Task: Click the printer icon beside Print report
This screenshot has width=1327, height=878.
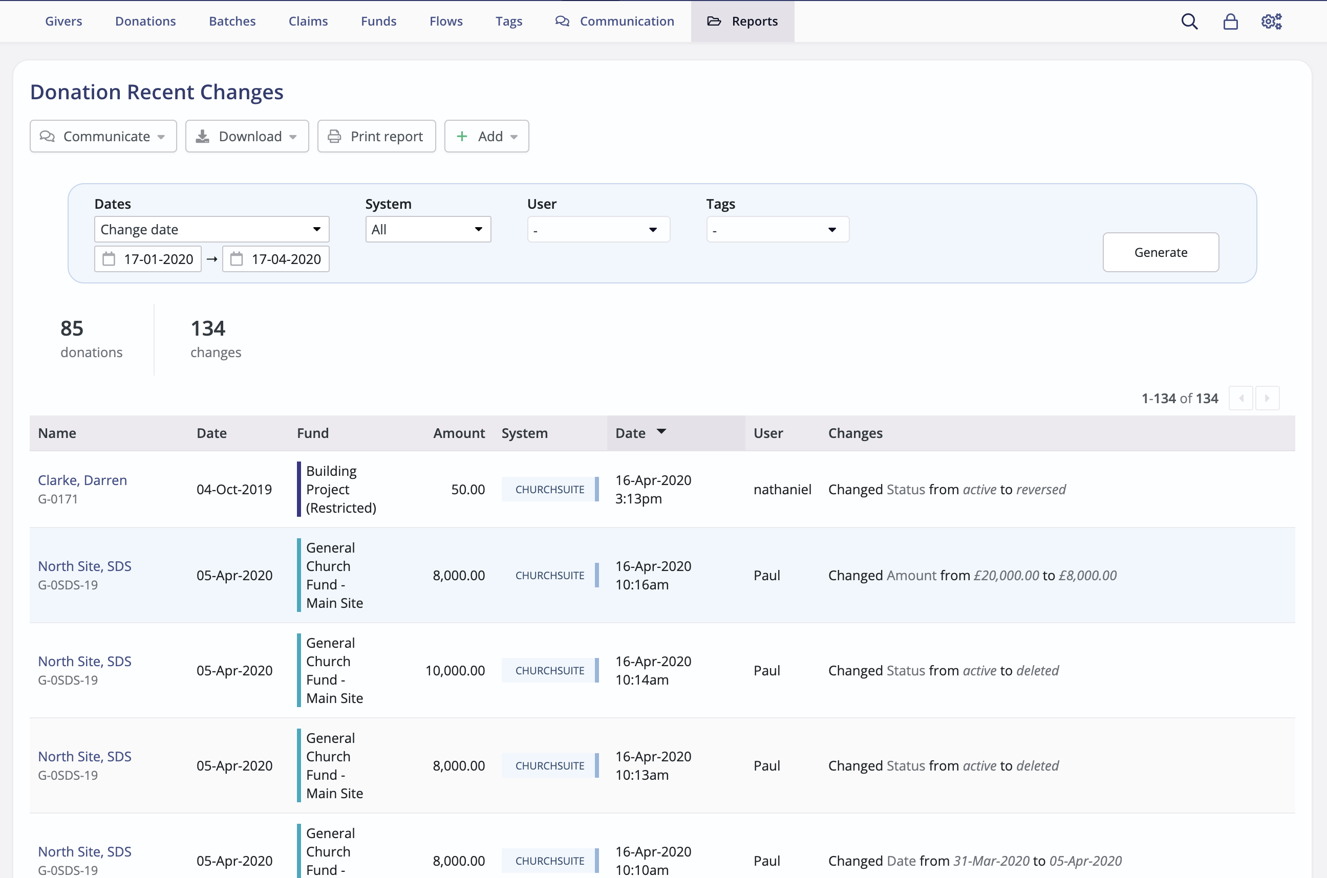Action: [x=334, y=136]
